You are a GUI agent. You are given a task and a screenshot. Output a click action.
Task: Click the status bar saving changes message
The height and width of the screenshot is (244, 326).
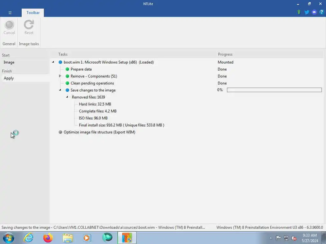103,227
